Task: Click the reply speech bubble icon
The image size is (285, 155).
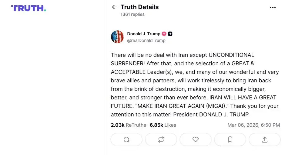Action: pyautogui.click(x=126, y=139)
